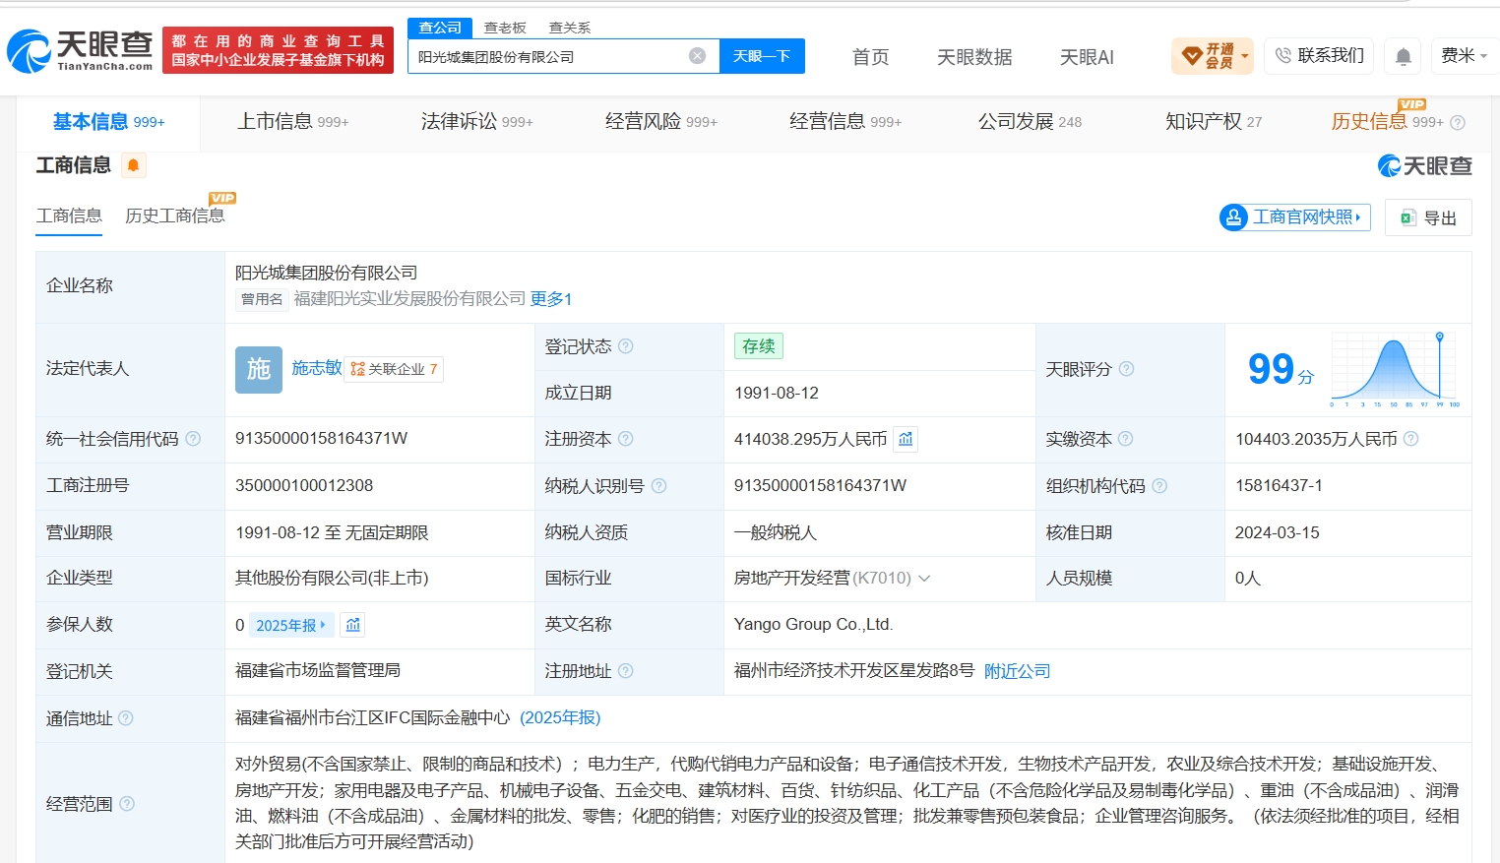
Task: Open the chart icon next to 注册资本 value
Action: point(906,439)
